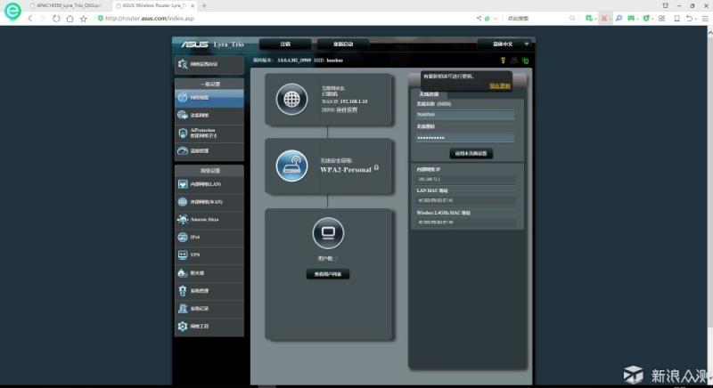Click the Wireless 2.4GHz MAC address field
The width and height of the screenshot is (713, 388).
(465, 222)
